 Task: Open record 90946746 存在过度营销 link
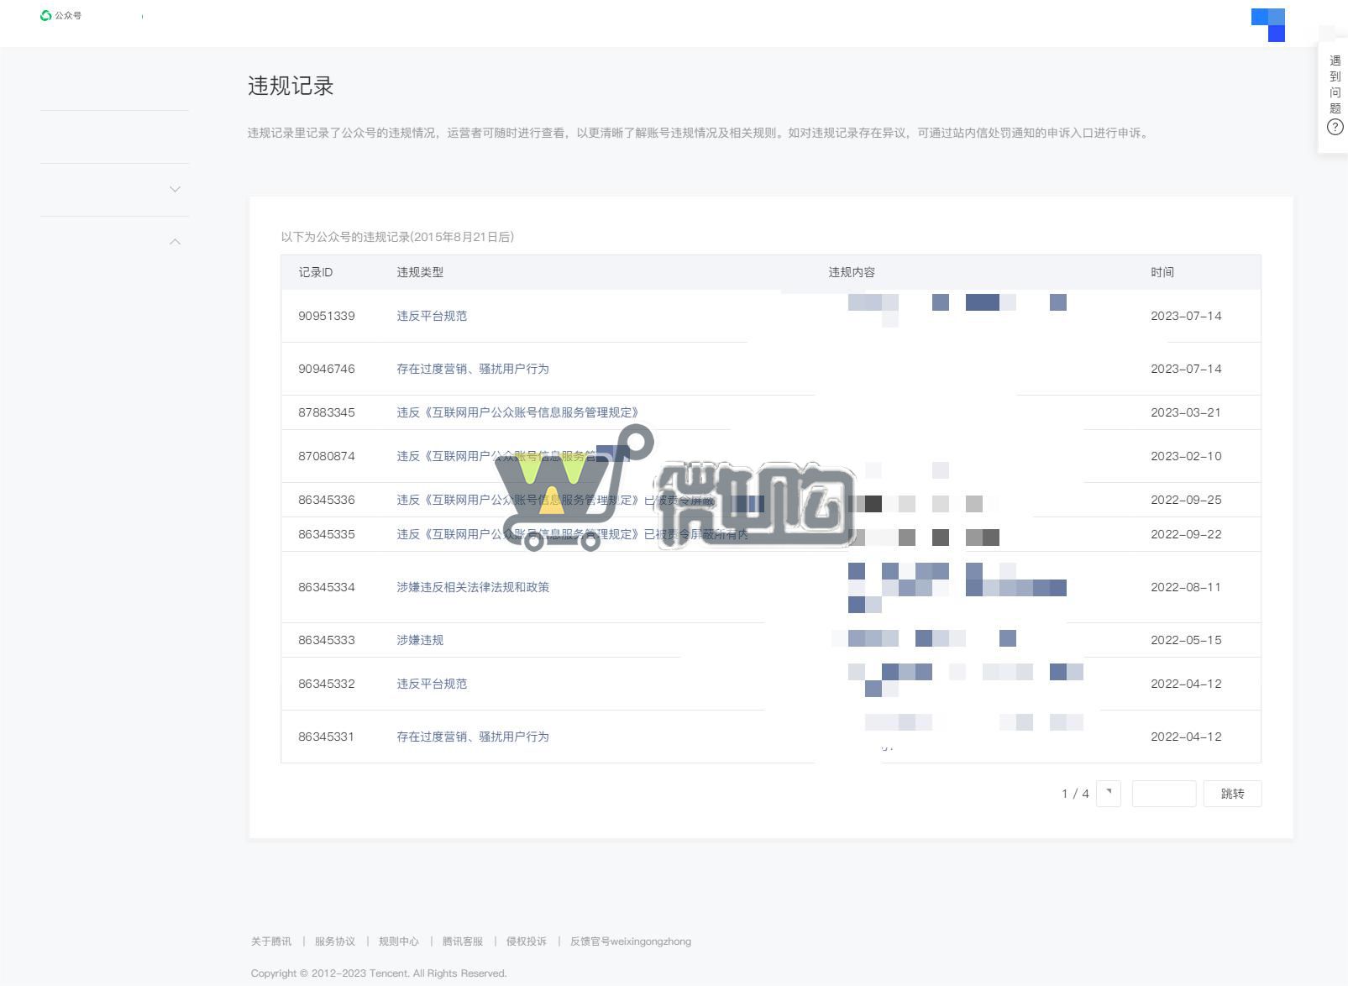472,369
